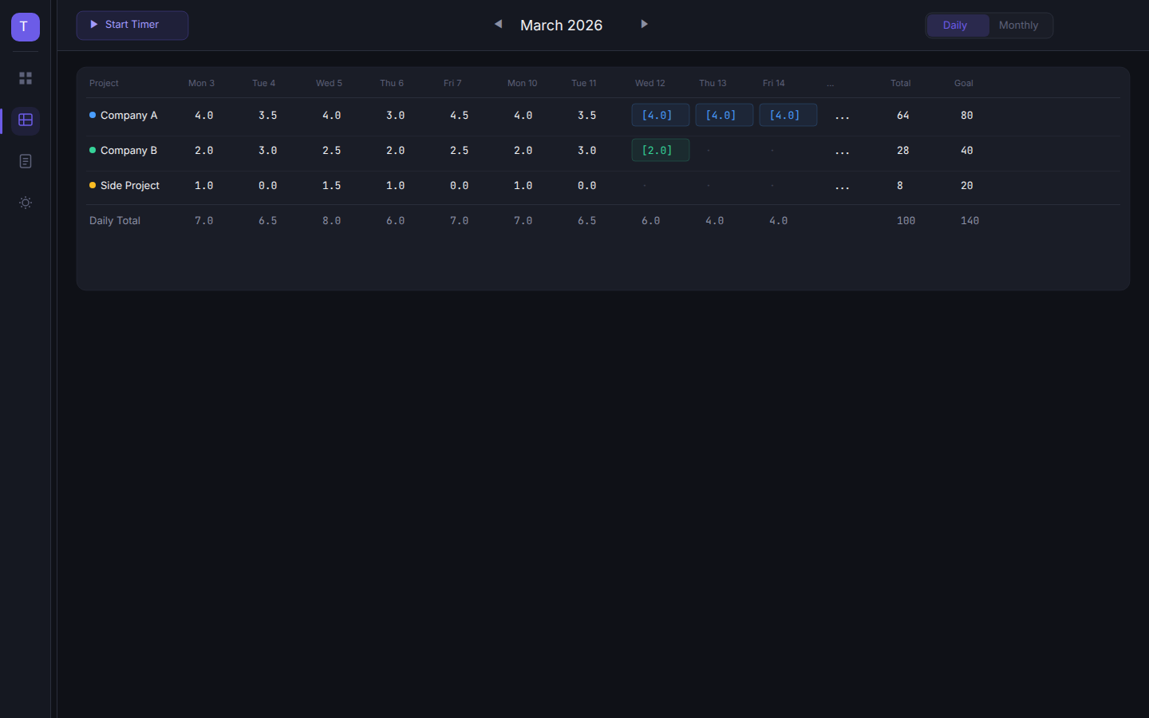Advance to April using right arrow
The height and width of the screenshot is (718, 1149).
pos(644,24)
